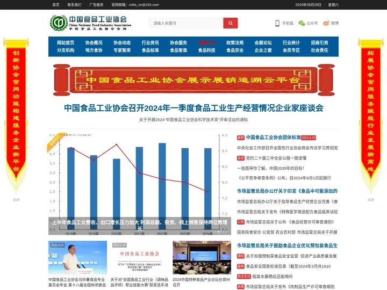Close the right side banner via 关闭

371,200
